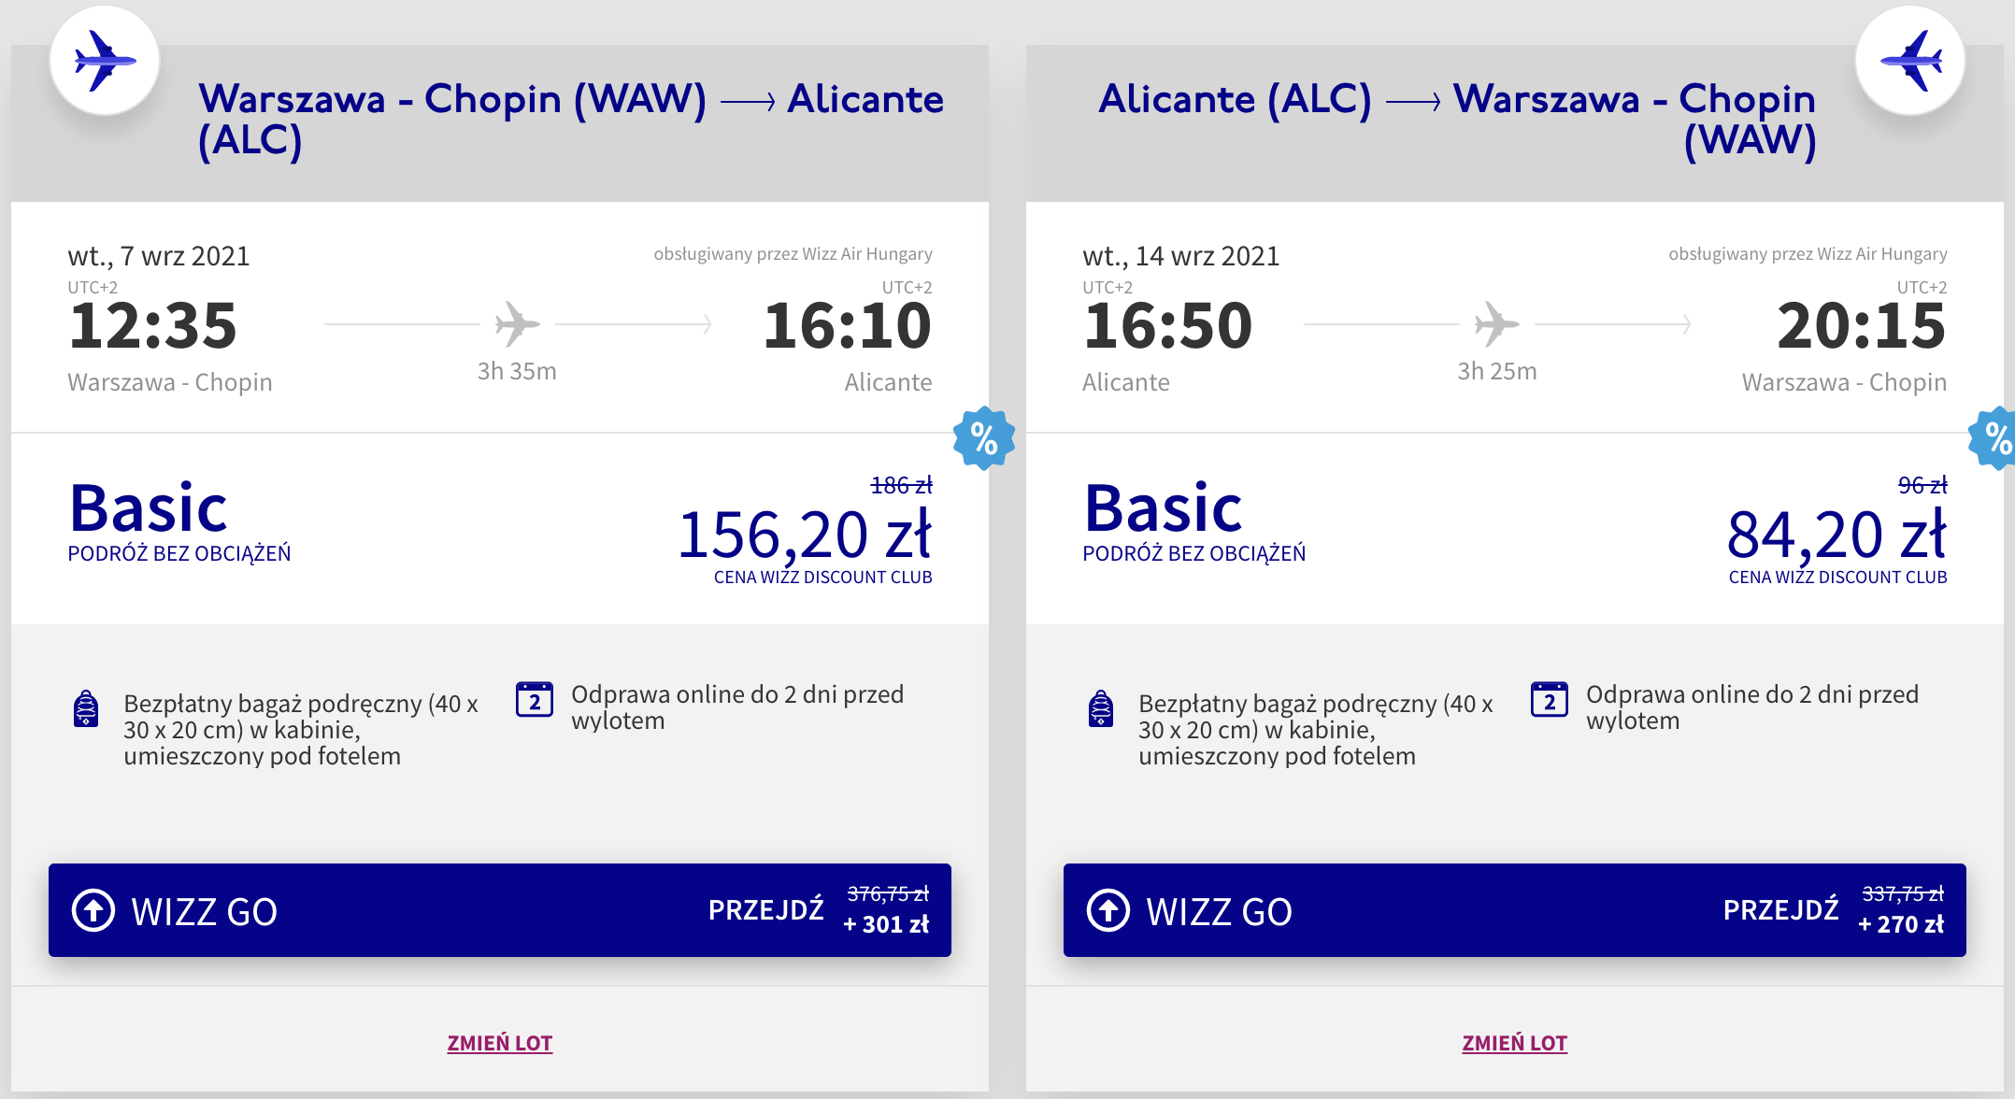Upgrade the outbound flight to WIZZ GO for +301 zł
The width and height of the screenshot is (2015, 1099).
(x=500, y=910)
